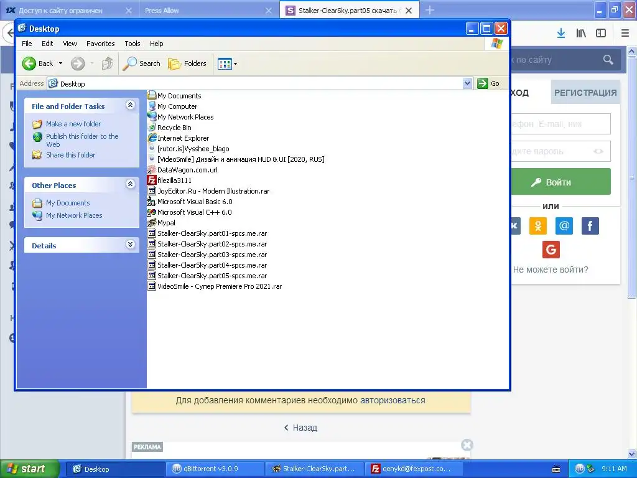Image resolution: width=637 pixels, height=478 pixels.
Task: Expand the Details panel
Action: tap(131, 244)
